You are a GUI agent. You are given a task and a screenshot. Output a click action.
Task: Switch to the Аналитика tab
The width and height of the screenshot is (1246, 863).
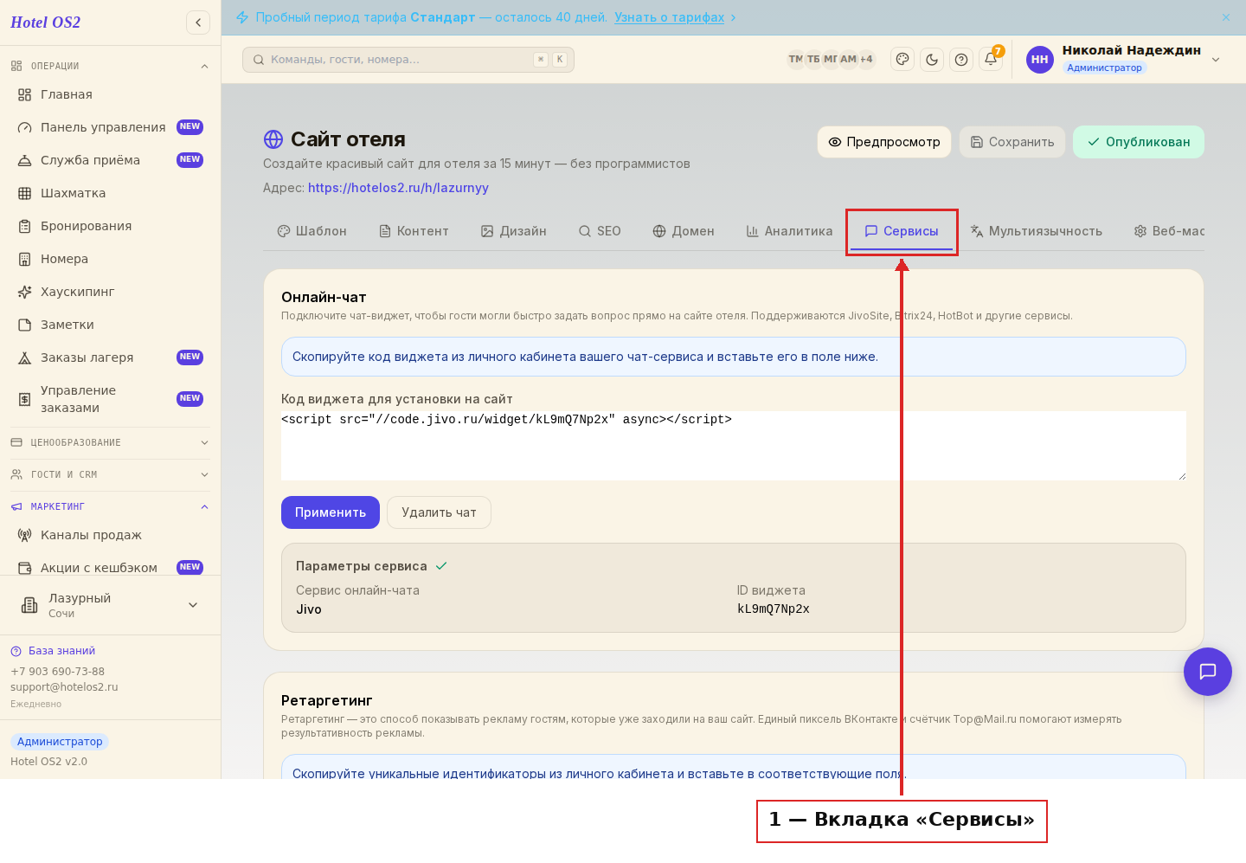[x=789, y=231]
